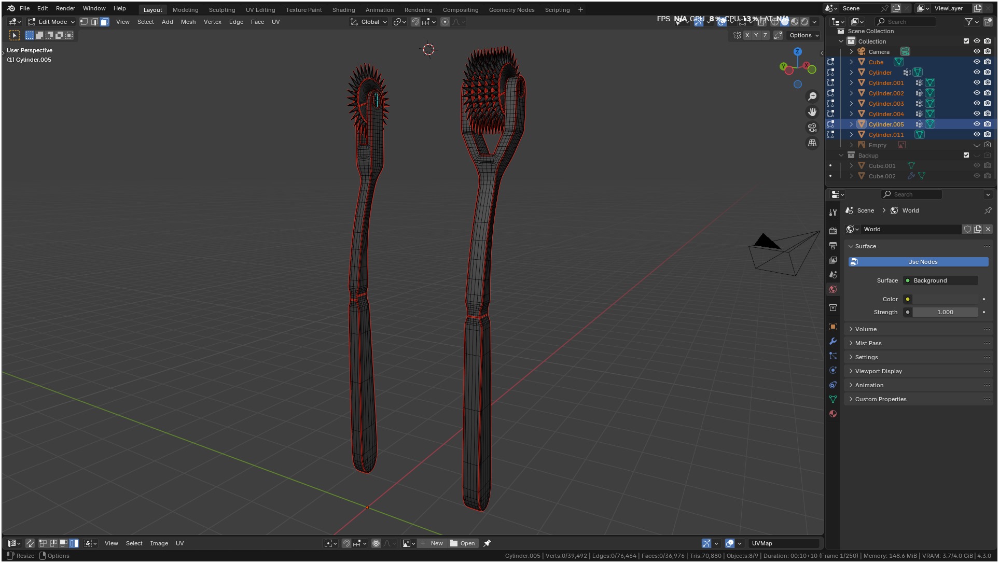Open the Mesh menu
999x563 pixels.
[x=188, y=22]
